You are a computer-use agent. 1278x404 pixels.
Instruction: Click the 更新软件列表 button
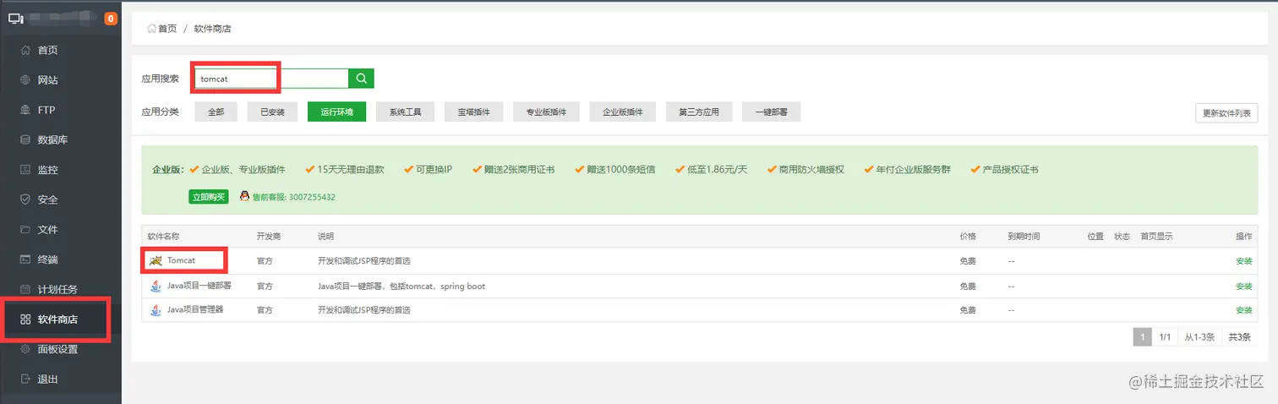[x=1226, y=113]
